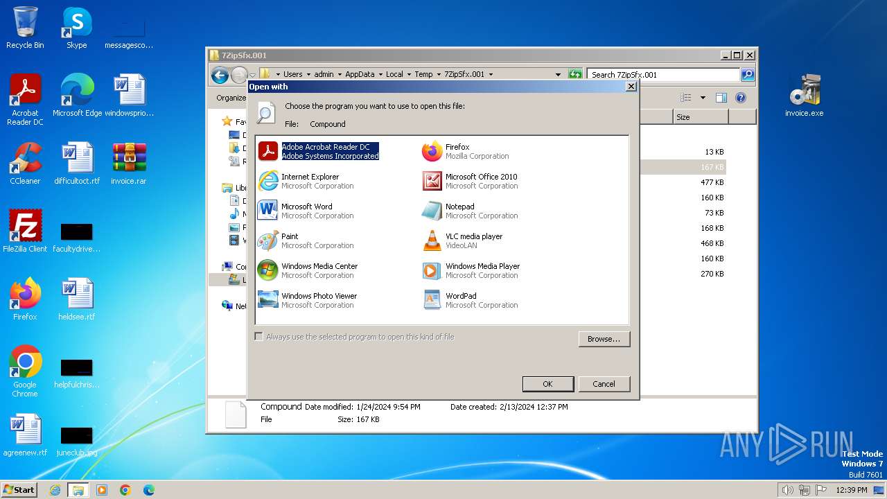
Task: Click the search magnifier icon in Explorer
Action: point(748,74)
